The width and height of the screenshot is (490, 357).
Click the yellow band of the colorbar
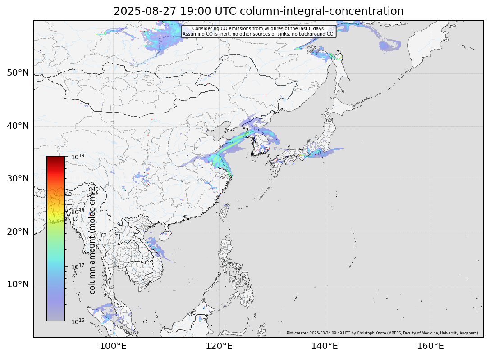coord(55,212)
